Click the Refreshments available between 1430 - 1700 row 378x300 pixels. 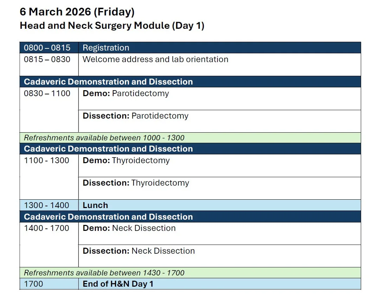tap(190, 273)
